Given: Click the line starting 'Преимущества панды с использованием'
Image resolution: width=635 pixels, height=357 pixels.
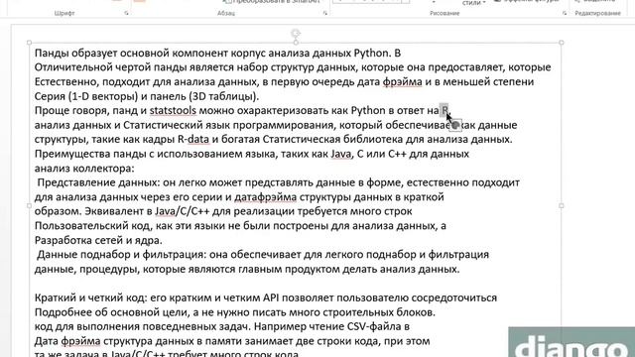Looking at the screenshot, I should [251, 154].
